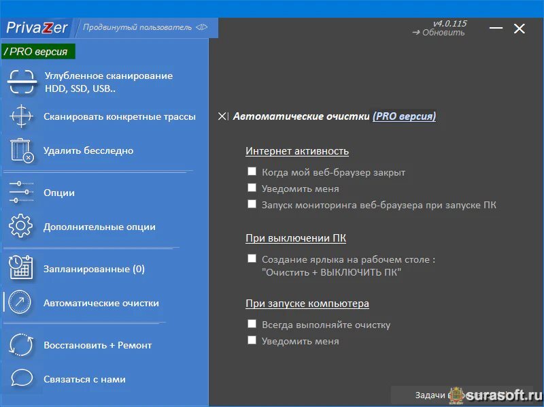Image resolution: width=544 pixels, height=407 pixels.
Task: Click the gear icon for Дополнительные опции
Action: coord(21,226)
